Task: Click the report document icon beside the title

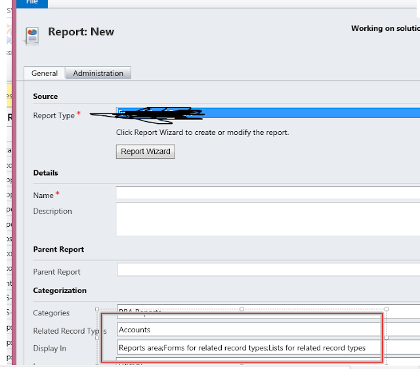Action: click(x=32, y=36)
